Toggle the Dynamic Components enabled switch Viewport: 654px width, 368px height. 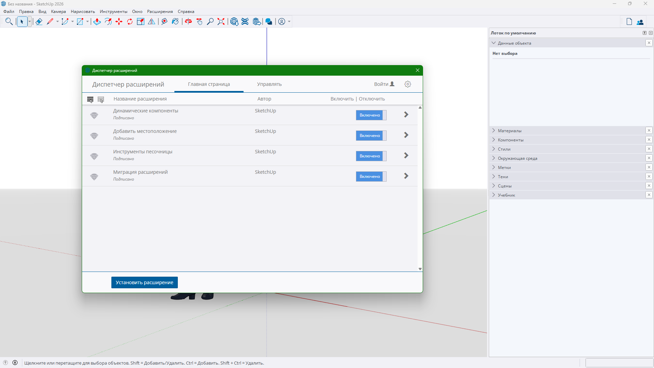[x=371, y=115]
